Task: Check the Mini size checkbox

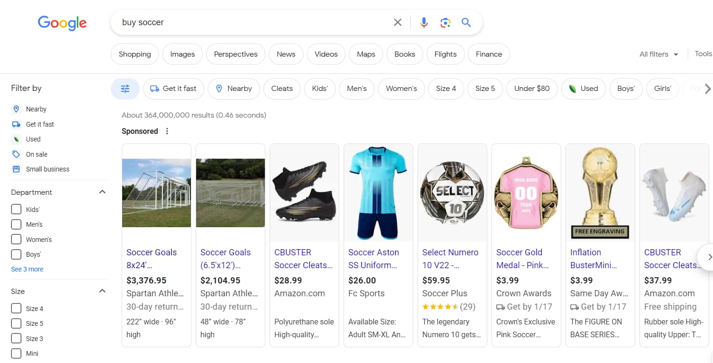Action: (x=16, y=353)
